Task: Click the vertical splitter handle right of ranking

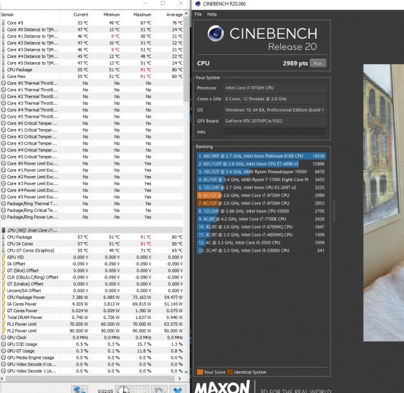Action: tap(334, 211)
